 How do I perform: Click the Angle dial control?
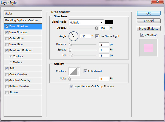(x=73, y=36)
